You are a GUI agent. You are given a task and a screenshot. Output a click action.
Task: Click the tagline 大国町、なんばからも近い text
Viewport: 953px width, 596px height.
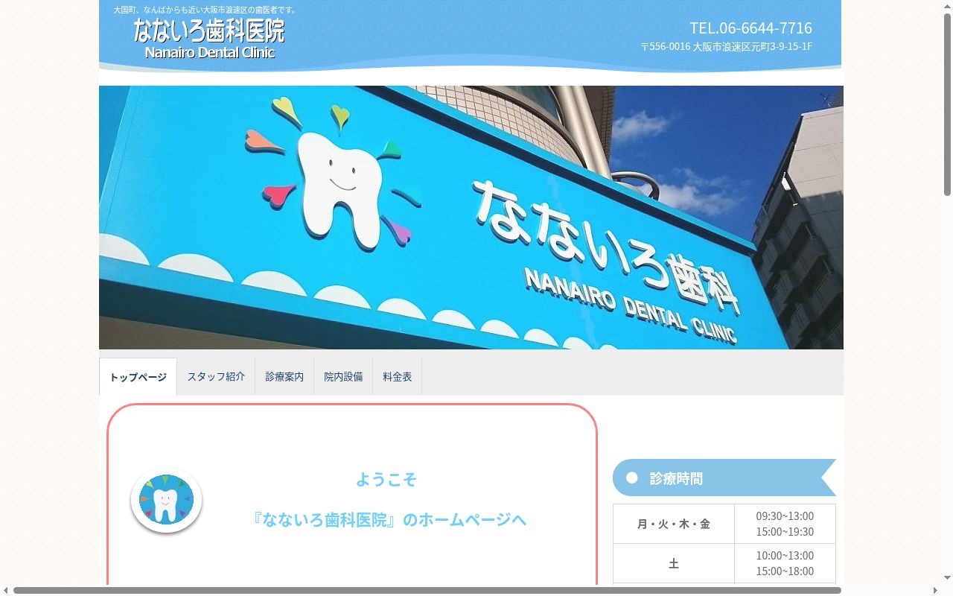(205, 10)
